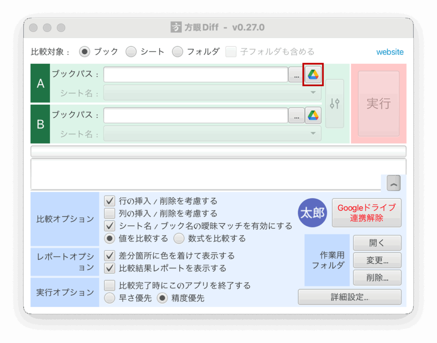Click into book A path field
This screenshot has width=437, height=343.
[x=195, y=75]
